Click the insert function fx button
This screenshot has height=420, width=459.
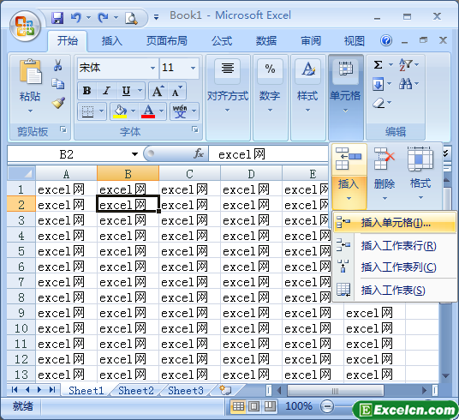coord(199,153)
